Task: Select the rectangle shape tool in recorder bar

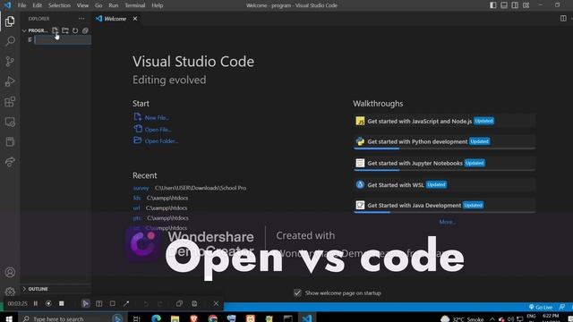Action: tap(112, 303)
